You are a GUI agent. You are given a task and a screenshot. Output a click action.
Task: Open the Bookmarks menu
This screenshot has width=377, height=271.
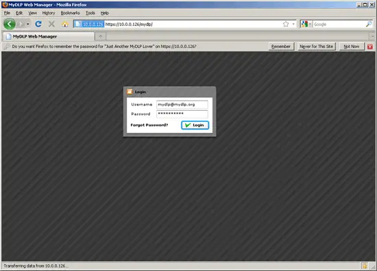point(70,13)
